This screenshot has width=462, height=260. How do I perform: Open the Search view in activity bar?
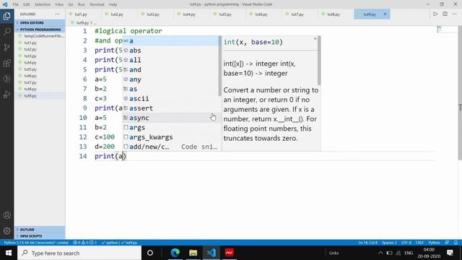point(6,32)
